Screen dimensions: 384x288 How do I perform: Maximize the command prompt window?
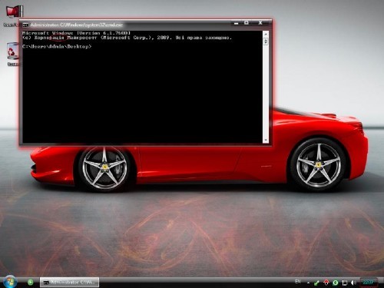[247, 23]
